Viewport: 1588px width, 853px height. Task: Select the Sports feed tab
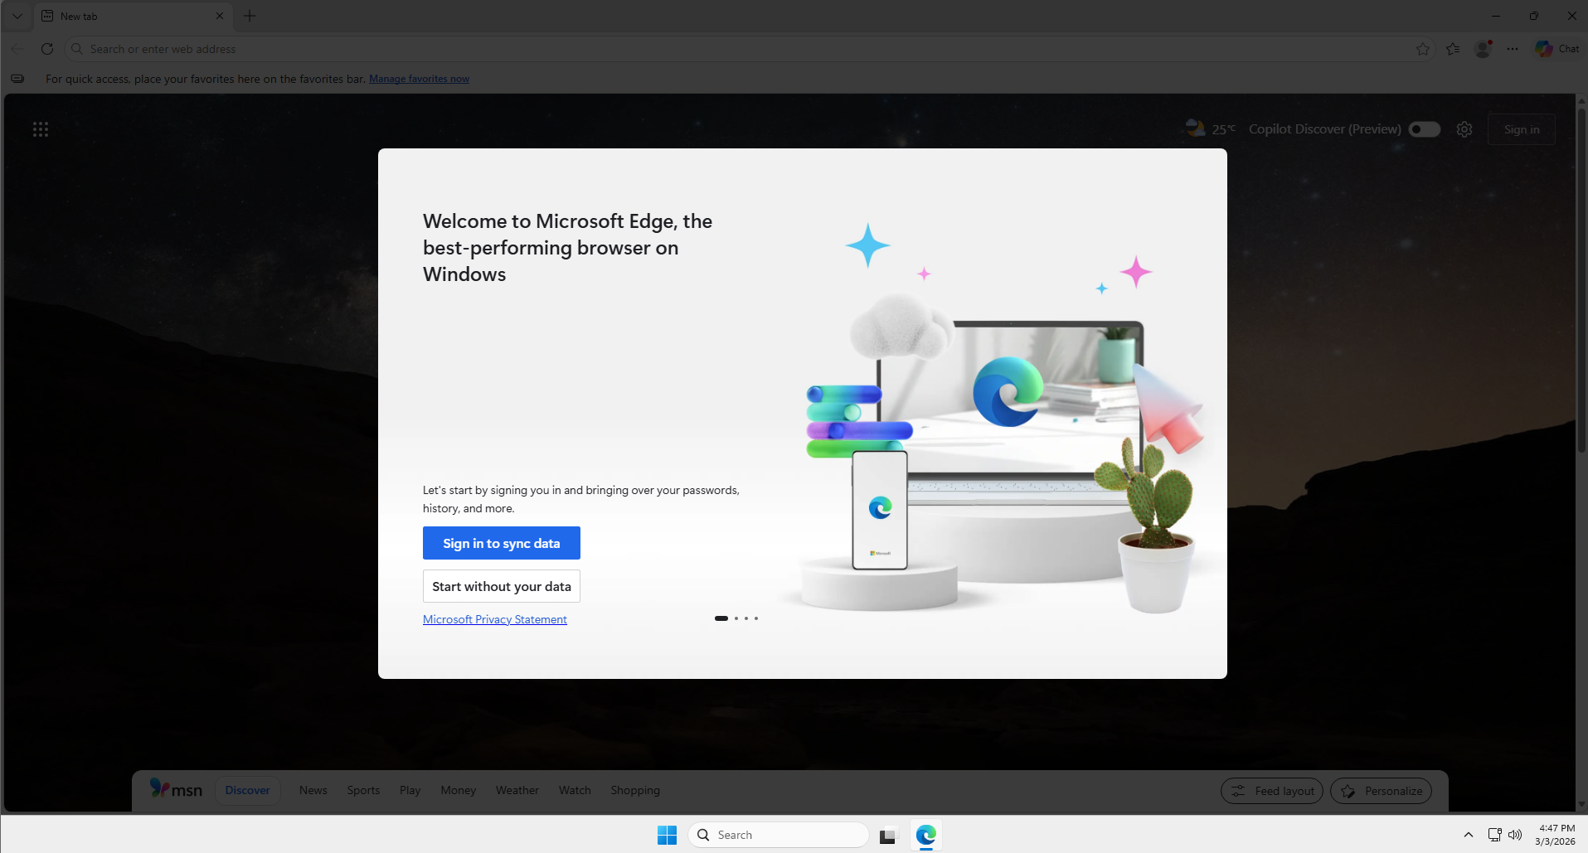click(x=363, y=790)
